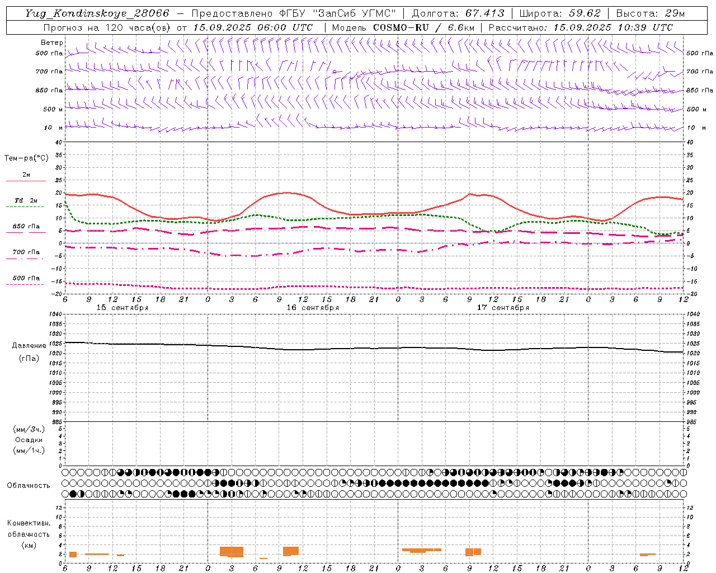Click the (км) unit label
The width and height of the screenshot is (716, 573).
29,545
